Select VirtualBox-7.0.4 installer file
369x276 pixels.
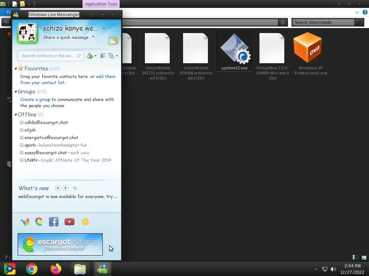point(272,56)
